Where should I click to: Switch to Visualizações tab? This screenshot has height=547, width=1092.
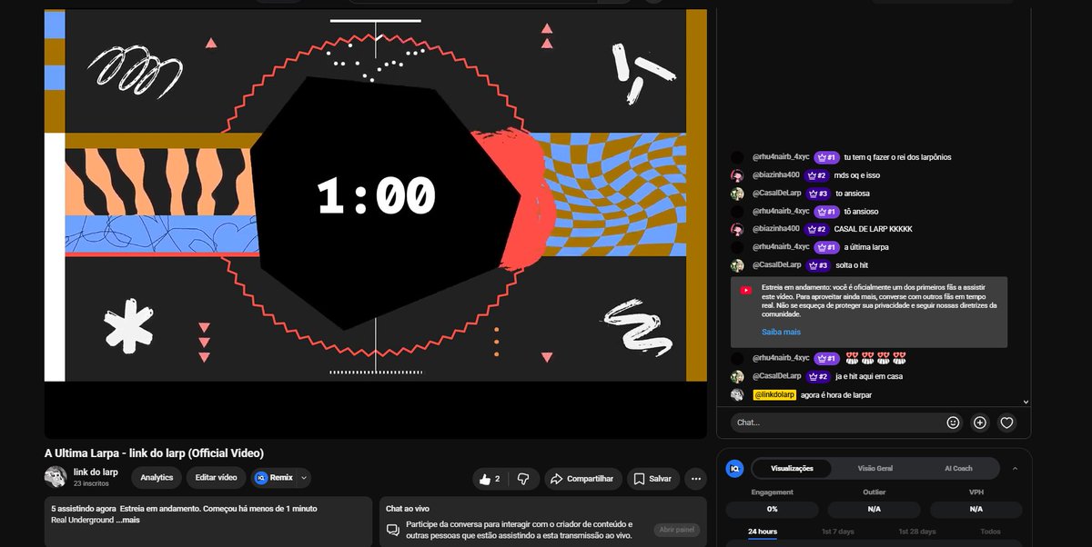tap(792, 469)
